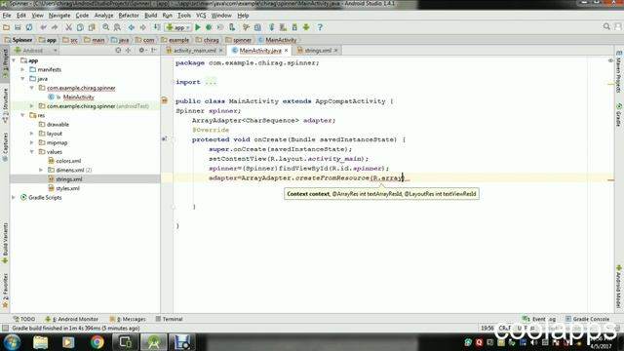The image size is (624, 351).
Task: Expand the mipmap folder
Action: coord(32,143)
